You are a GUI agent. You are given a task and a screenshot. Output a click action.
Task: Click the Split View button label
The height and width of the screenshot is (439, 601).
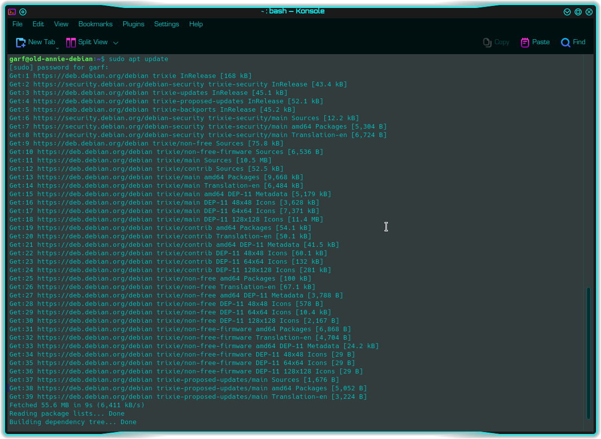93,42
